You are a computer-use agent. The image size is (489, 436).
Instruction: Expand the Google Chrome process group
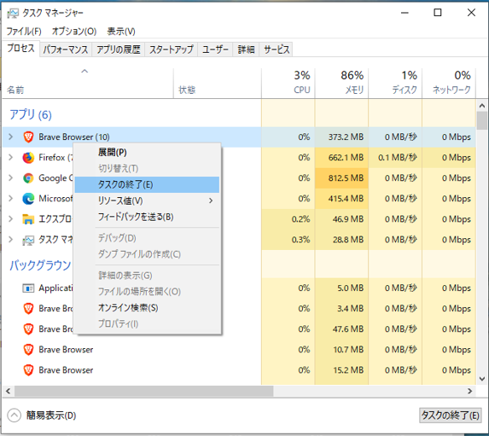pos(10,177)
